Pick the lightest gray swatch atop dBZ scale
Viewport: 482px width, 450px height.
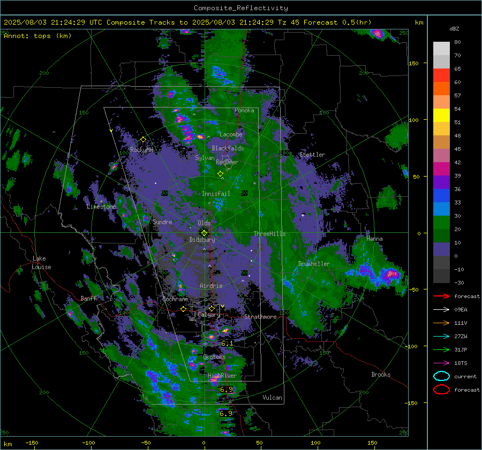coord(441,49)
